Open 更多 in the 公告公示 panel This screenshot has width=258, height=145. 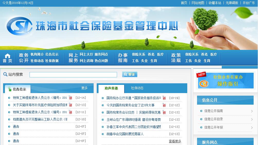click(x=84, y=88)
